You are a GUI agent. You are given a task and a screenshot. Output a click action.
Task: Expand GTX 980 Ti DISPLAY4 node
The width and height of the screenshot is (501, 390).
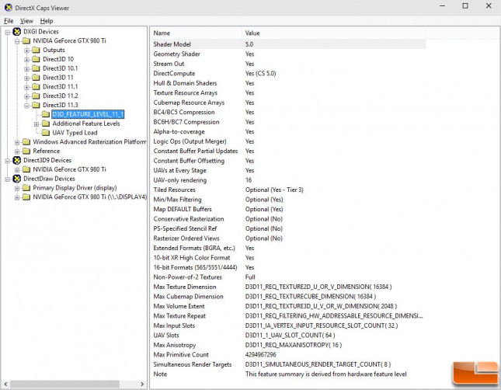[x=17, y=197]
